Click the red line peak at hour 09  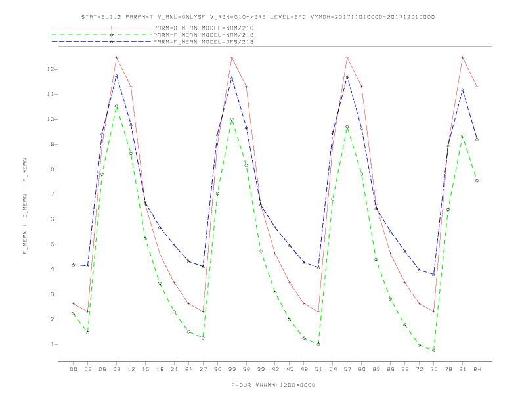(116, 58)
